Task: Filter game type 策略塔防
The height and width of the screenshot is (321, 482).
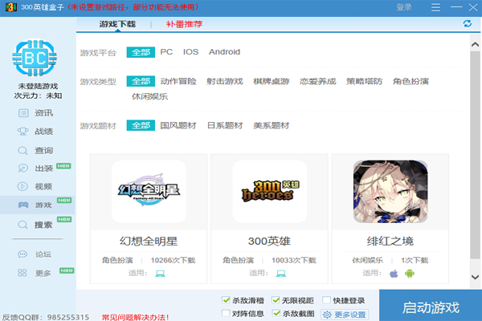Action: click(364, 81)
